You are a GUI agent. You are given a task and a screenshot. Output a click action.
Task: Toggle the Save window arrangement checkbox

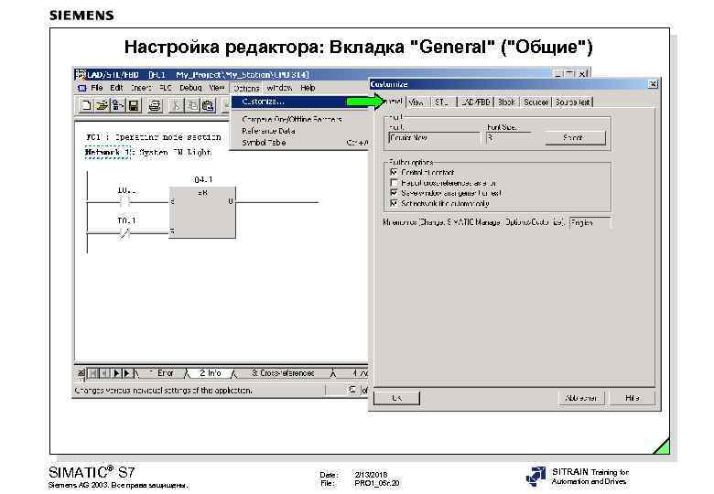(395, 193)
